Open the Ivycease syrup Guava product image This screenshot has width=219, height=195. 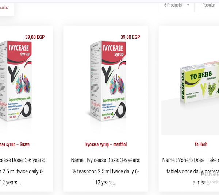(15, 81)
